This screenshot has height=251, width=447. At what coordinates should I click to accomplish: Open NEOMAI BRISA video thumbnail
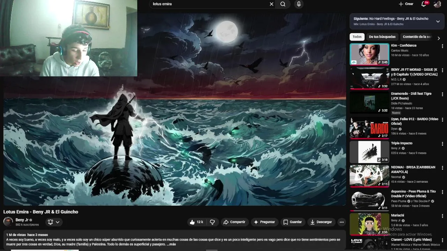369,176
